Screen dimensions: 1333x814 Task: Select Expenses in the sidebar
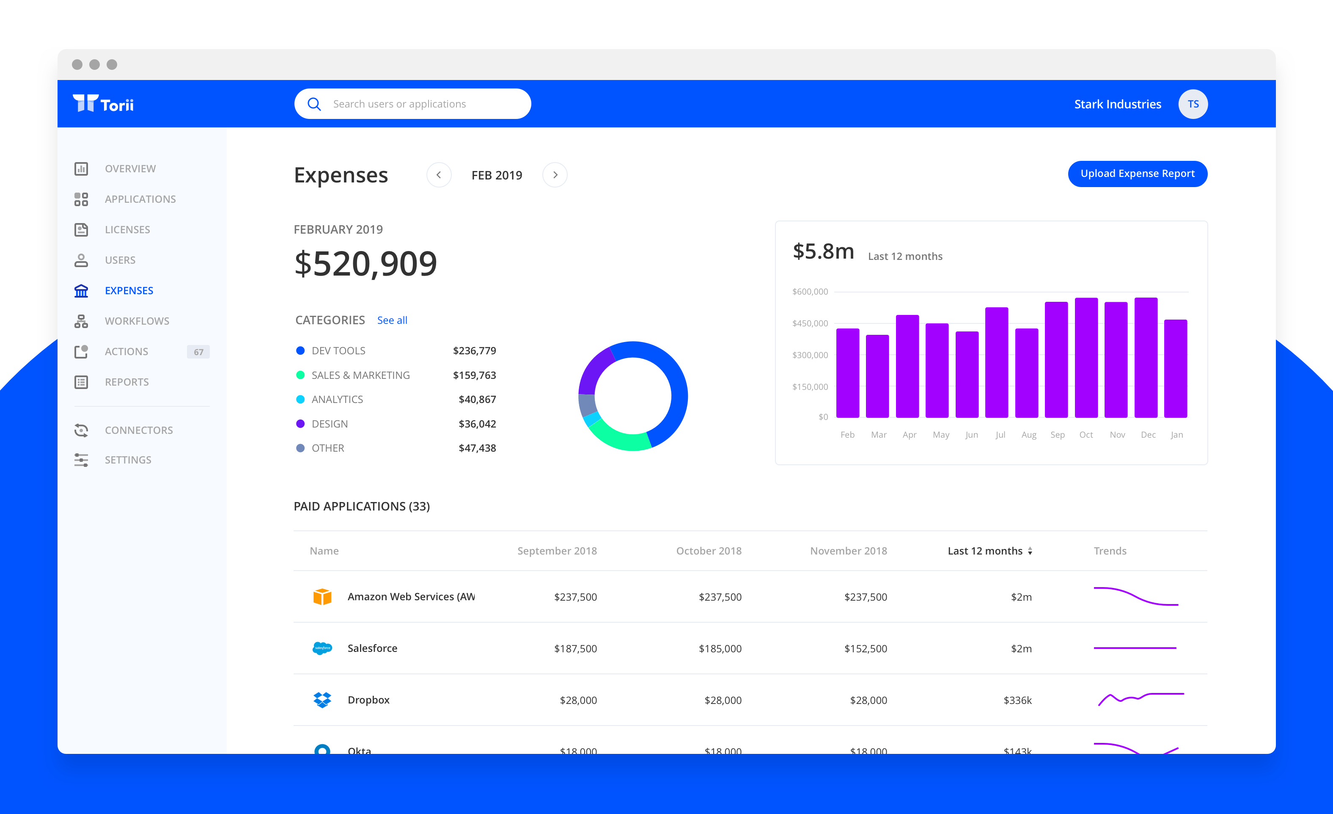tap(129, 291)
